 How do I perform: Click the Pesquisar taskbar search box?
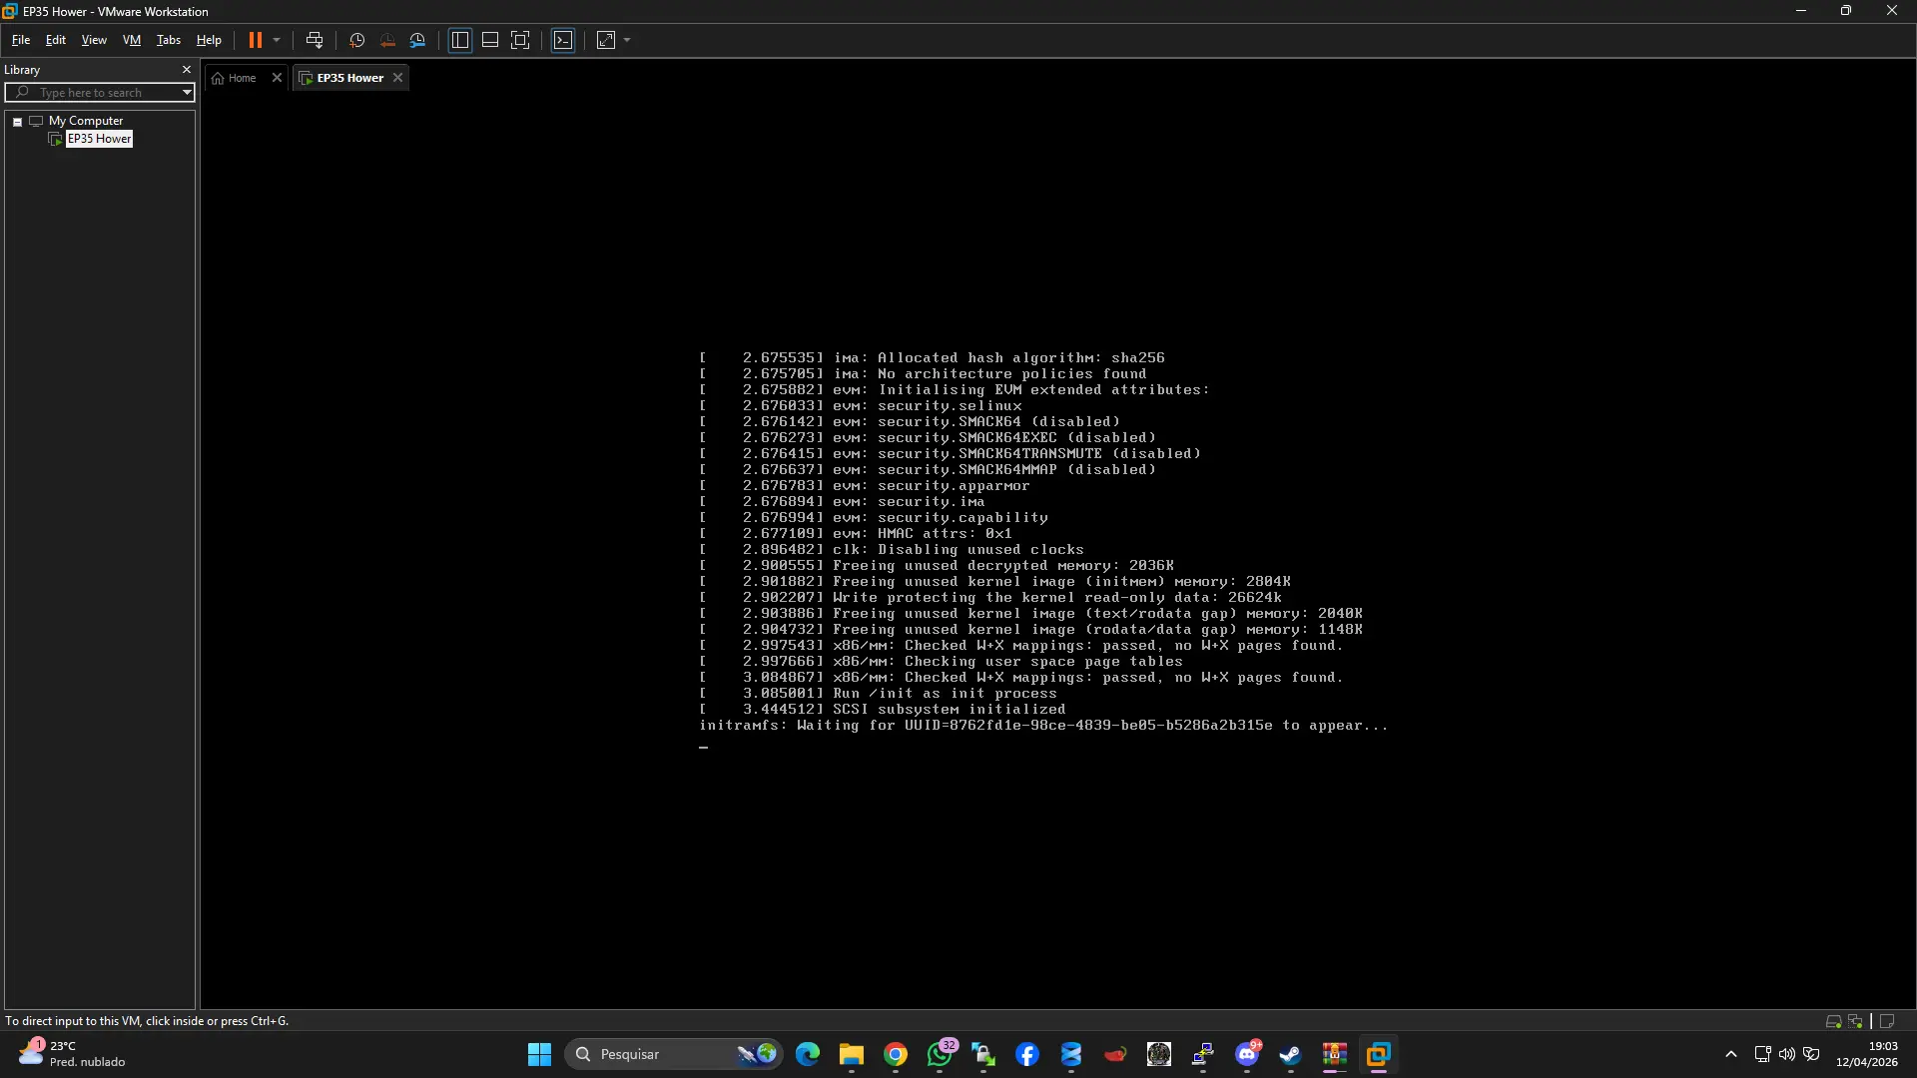[674, 1054]
